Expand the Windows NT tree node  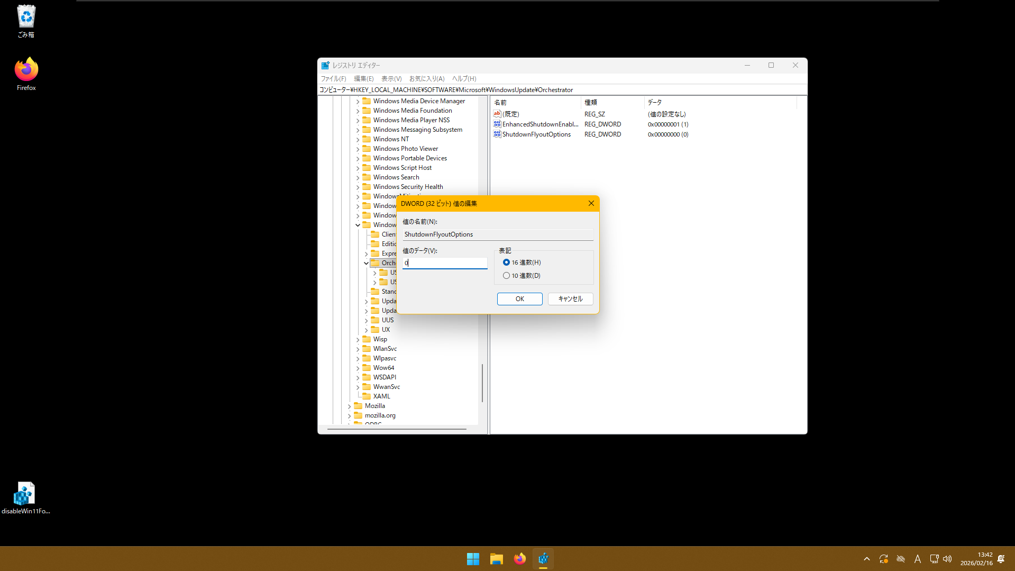(x=358, y=139)
